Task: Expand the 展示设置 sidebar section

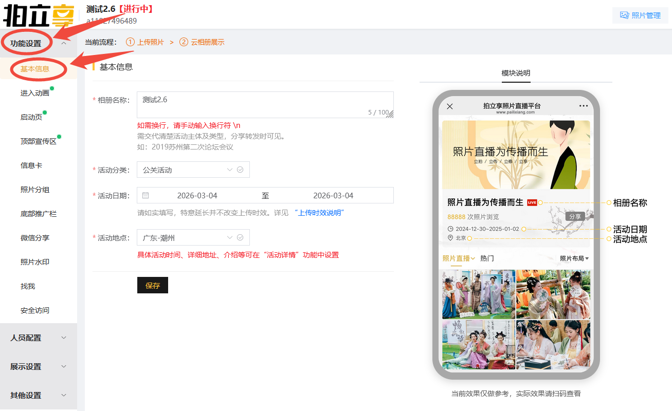Action: 39,366
